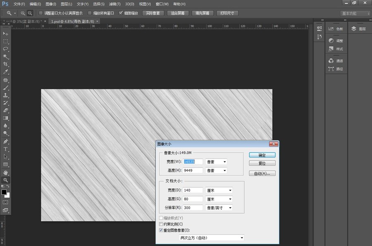
Task: Select the Rectangular Marquee tool
Action: coord(5,41)
